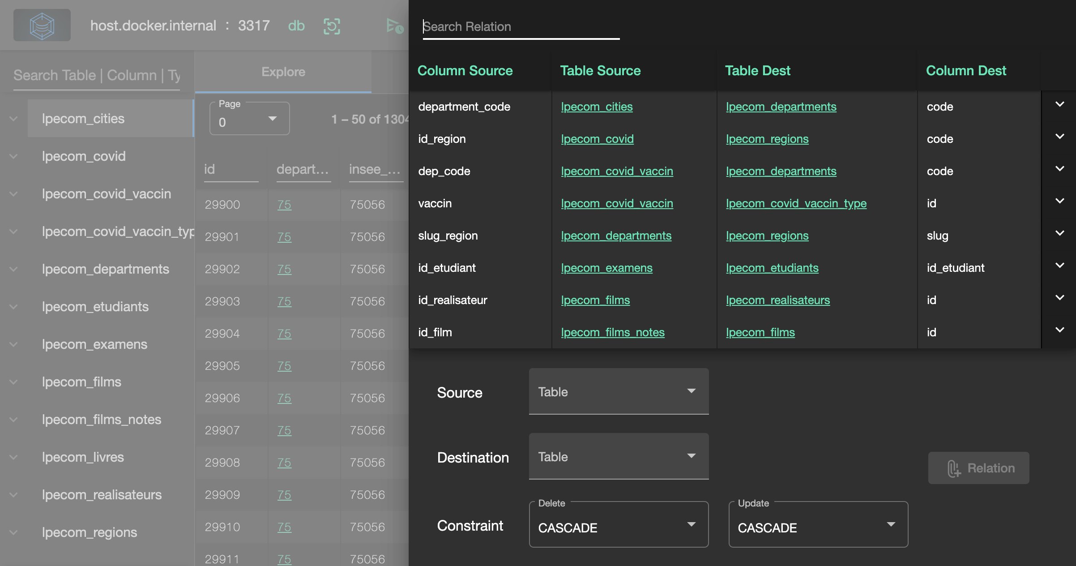Open lpecom_examens table source link
1076x566 pixels.
(x=606, y=268)
